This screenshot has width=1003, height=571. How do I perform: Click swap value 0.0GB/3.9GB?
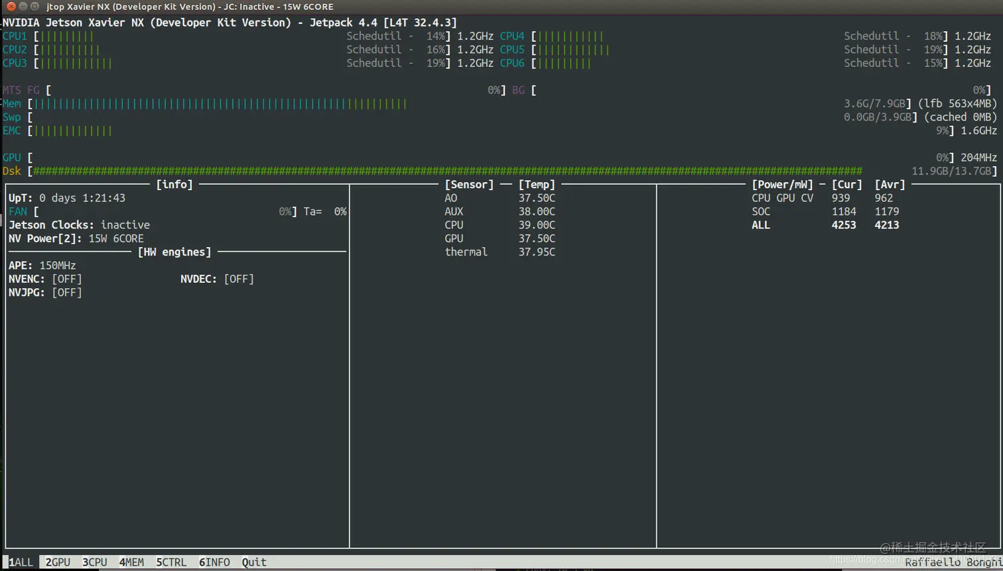click(878, 117)
